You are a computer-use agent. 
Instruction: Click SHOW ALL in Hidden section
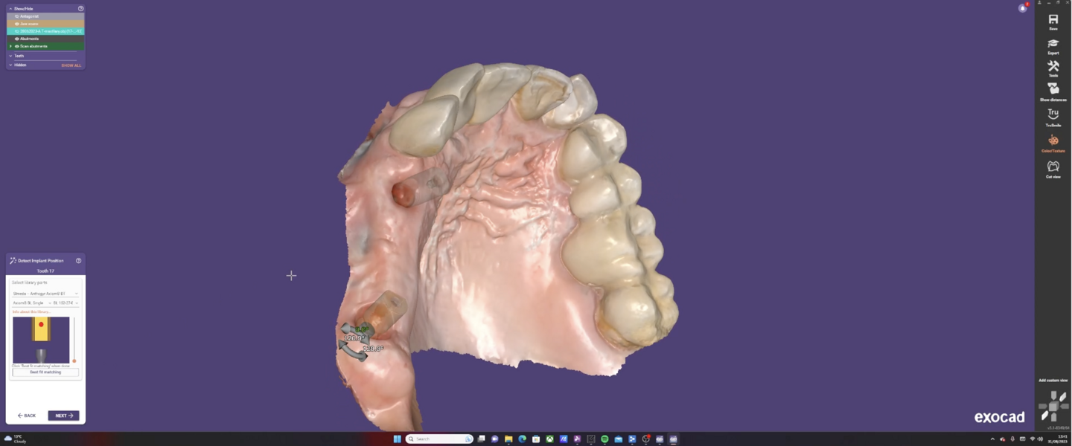tap(71, 65)
